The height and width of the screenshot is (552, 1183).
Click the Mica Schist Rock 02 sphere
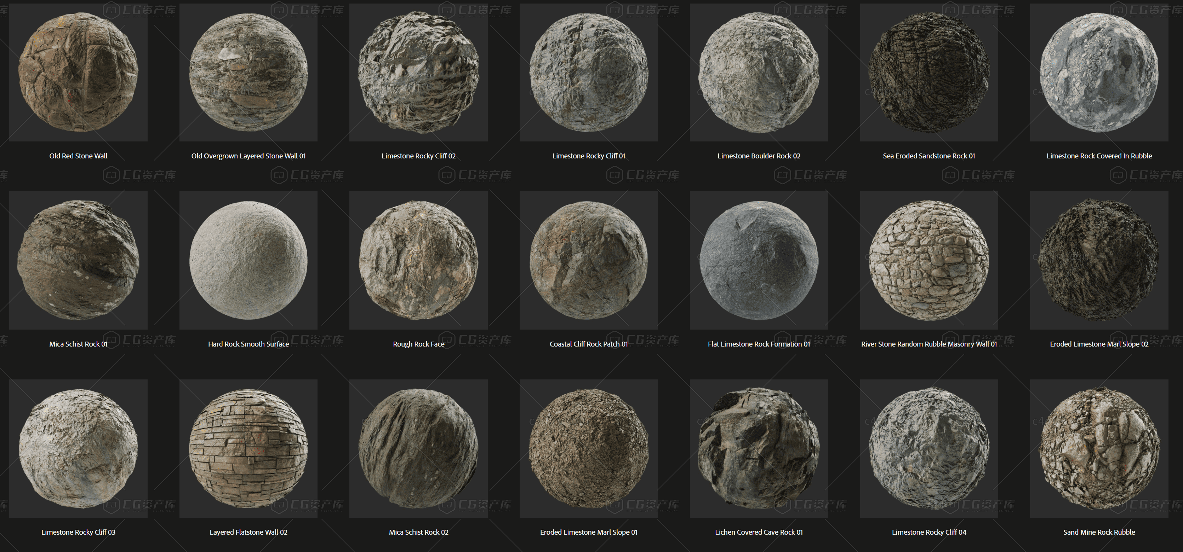pyautogui.click(x=418, y=448)
